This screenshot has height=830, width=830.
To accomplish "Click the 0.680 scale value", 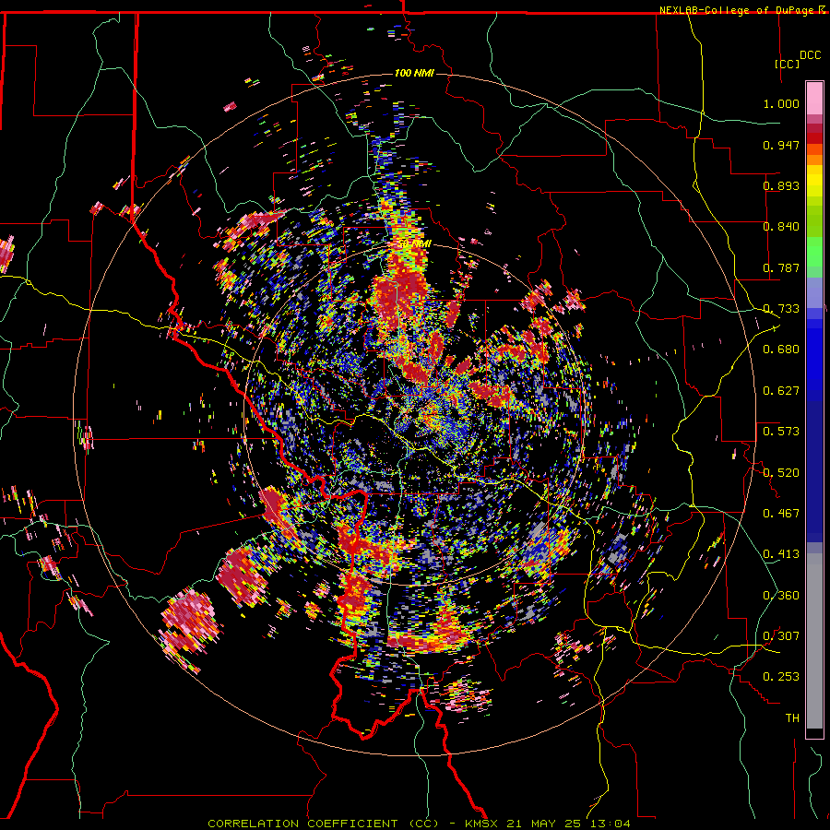I will pyautogui.click(x=781, y=350).
